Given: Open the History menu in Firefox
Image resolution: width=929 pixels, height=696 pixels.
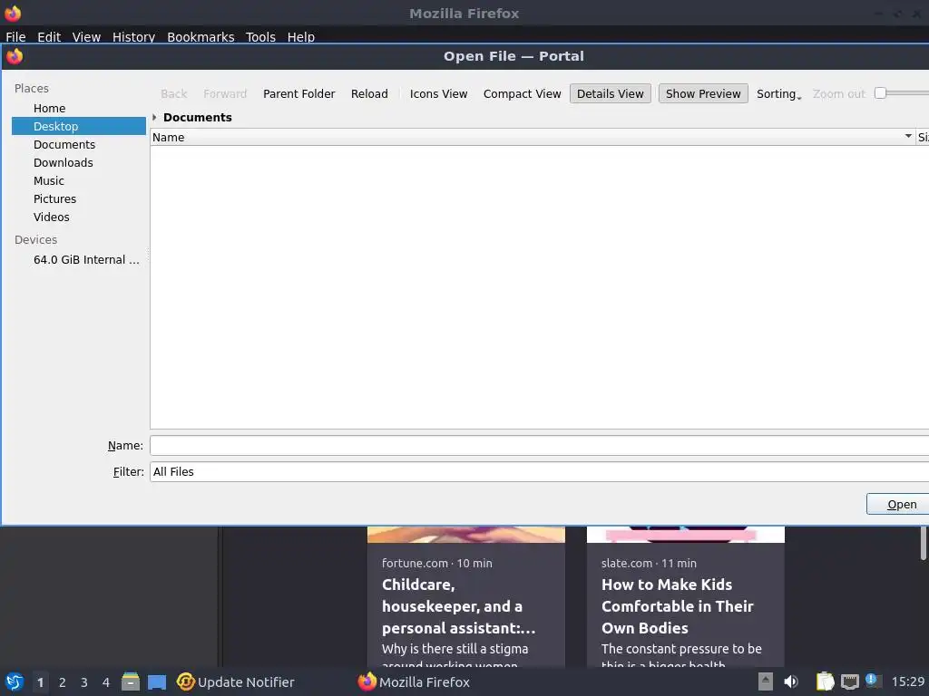Looking at the screenshot, I should tap(134, 36).
